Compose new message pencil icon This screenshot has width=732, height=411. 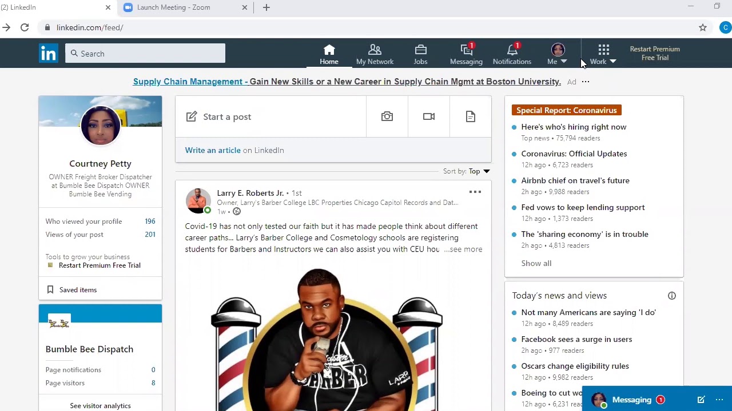pyautogui.click(x=701, y=400)
